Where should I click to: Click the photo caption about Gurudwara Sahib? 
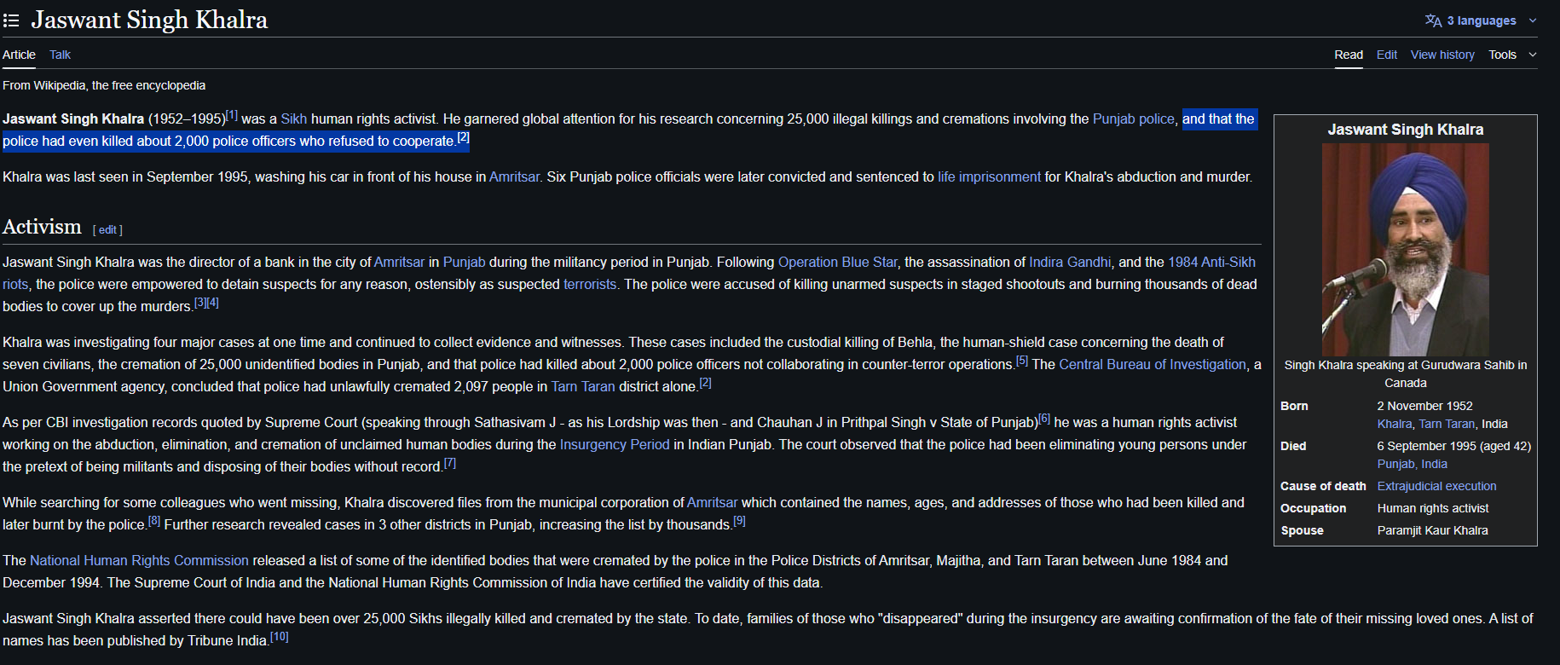pos(1406,374)
